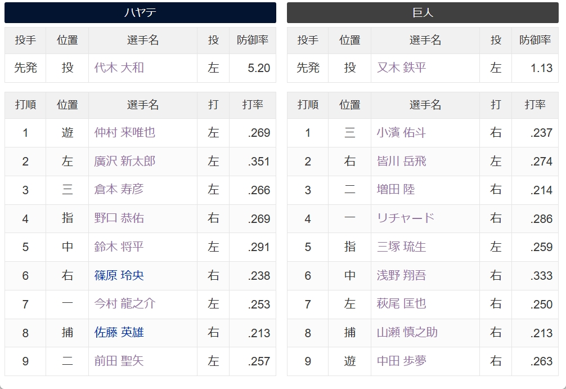Viewport: 566px width, 389px height.
Task: Select 前田 聖矢 player link
Action: point(119,361)
